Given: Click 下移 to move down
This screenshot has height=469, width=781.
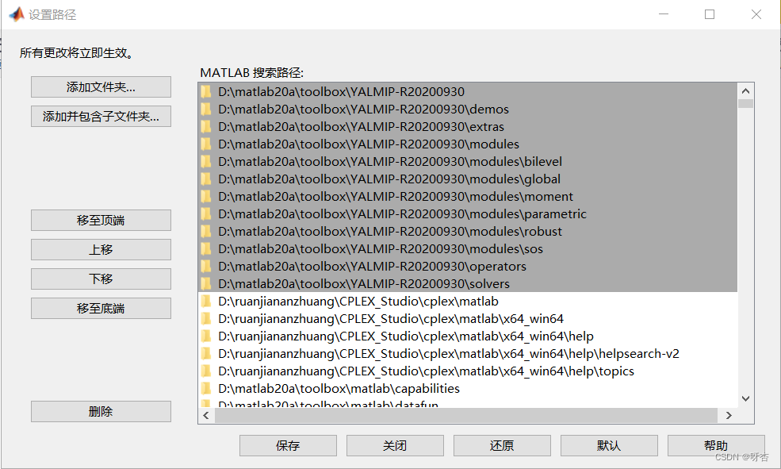Looking at the screenshot, I should (101, 279).
